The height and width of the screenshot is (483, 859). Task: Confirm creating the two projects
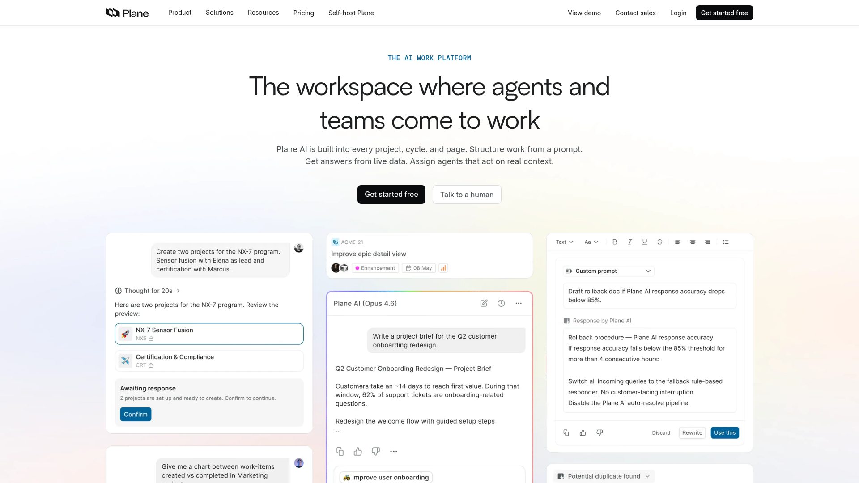136,415
